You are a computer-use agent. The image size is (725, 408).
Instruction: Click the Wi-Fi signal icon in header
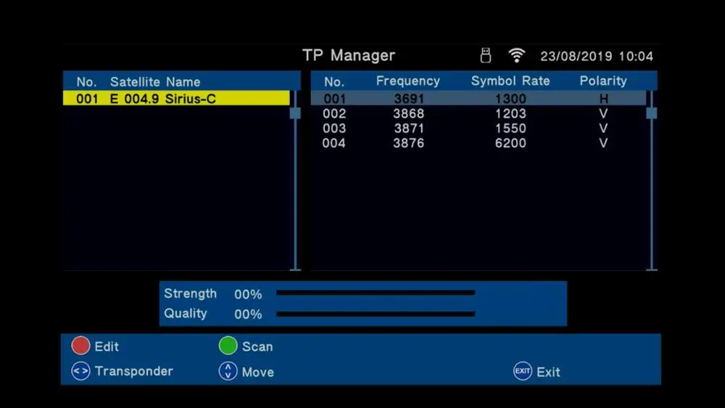[516, 56]
